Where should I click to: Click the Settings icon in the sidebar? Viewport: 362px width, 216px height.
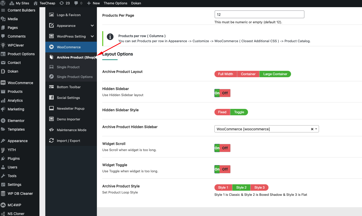pyautogui.click(x=3, y=185)
